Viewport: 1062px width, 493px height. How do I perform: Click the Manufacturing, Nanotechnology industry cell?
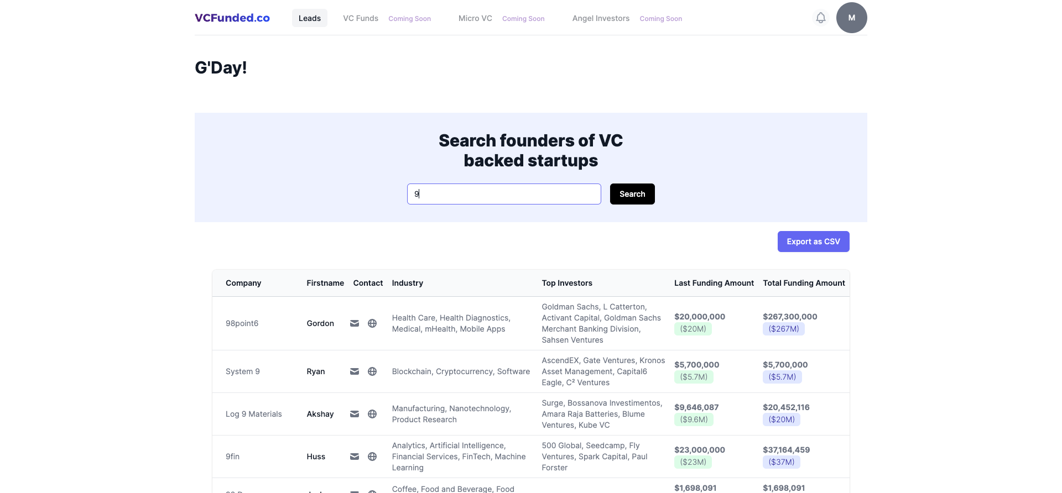point(451,414)
